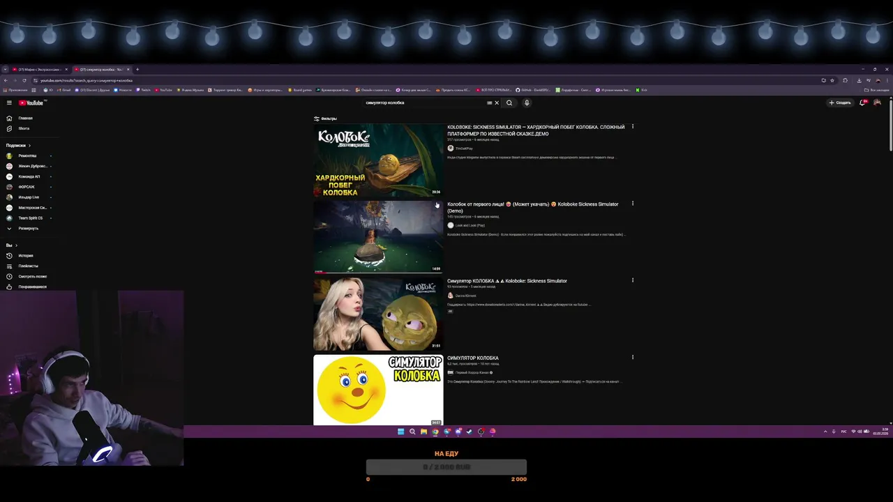The image size is (893, 502).
Task: Open the YouTube account avatar menu
Action: point(877,102)
